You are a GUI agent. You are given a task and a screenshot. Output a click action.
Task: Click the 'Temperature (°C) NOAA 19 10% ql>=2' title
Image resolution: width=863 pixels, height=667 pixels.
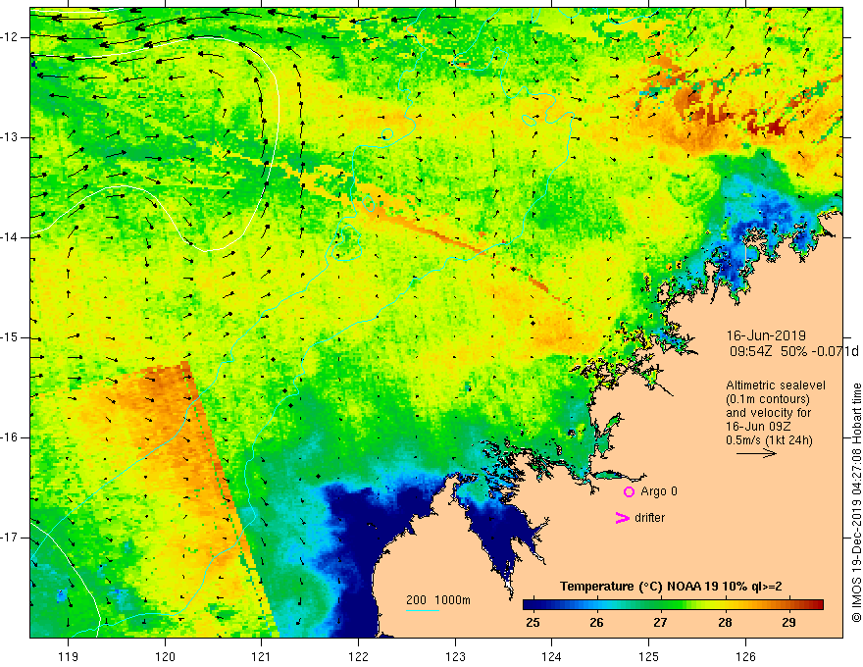click(x=671, y=587)
